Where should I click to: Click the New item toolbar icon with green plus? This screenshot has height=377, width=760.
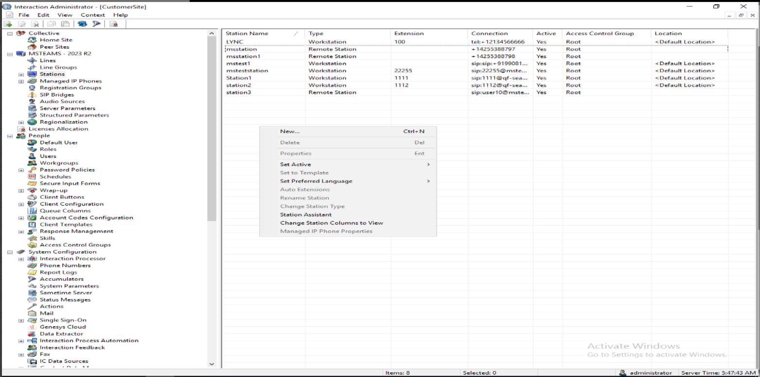tap(8, 24)
